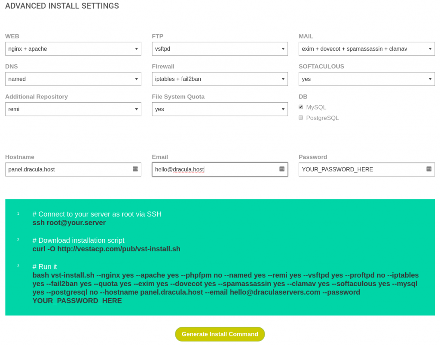Focus the Email input field
440x345 pixels.
point(215,169)
